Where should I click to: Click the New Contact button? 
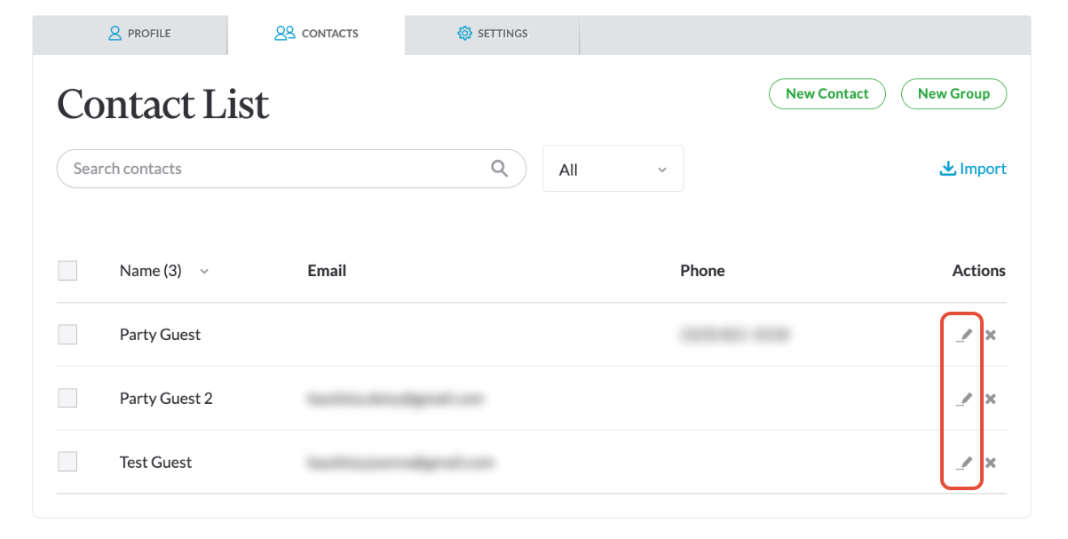point(827,93)
